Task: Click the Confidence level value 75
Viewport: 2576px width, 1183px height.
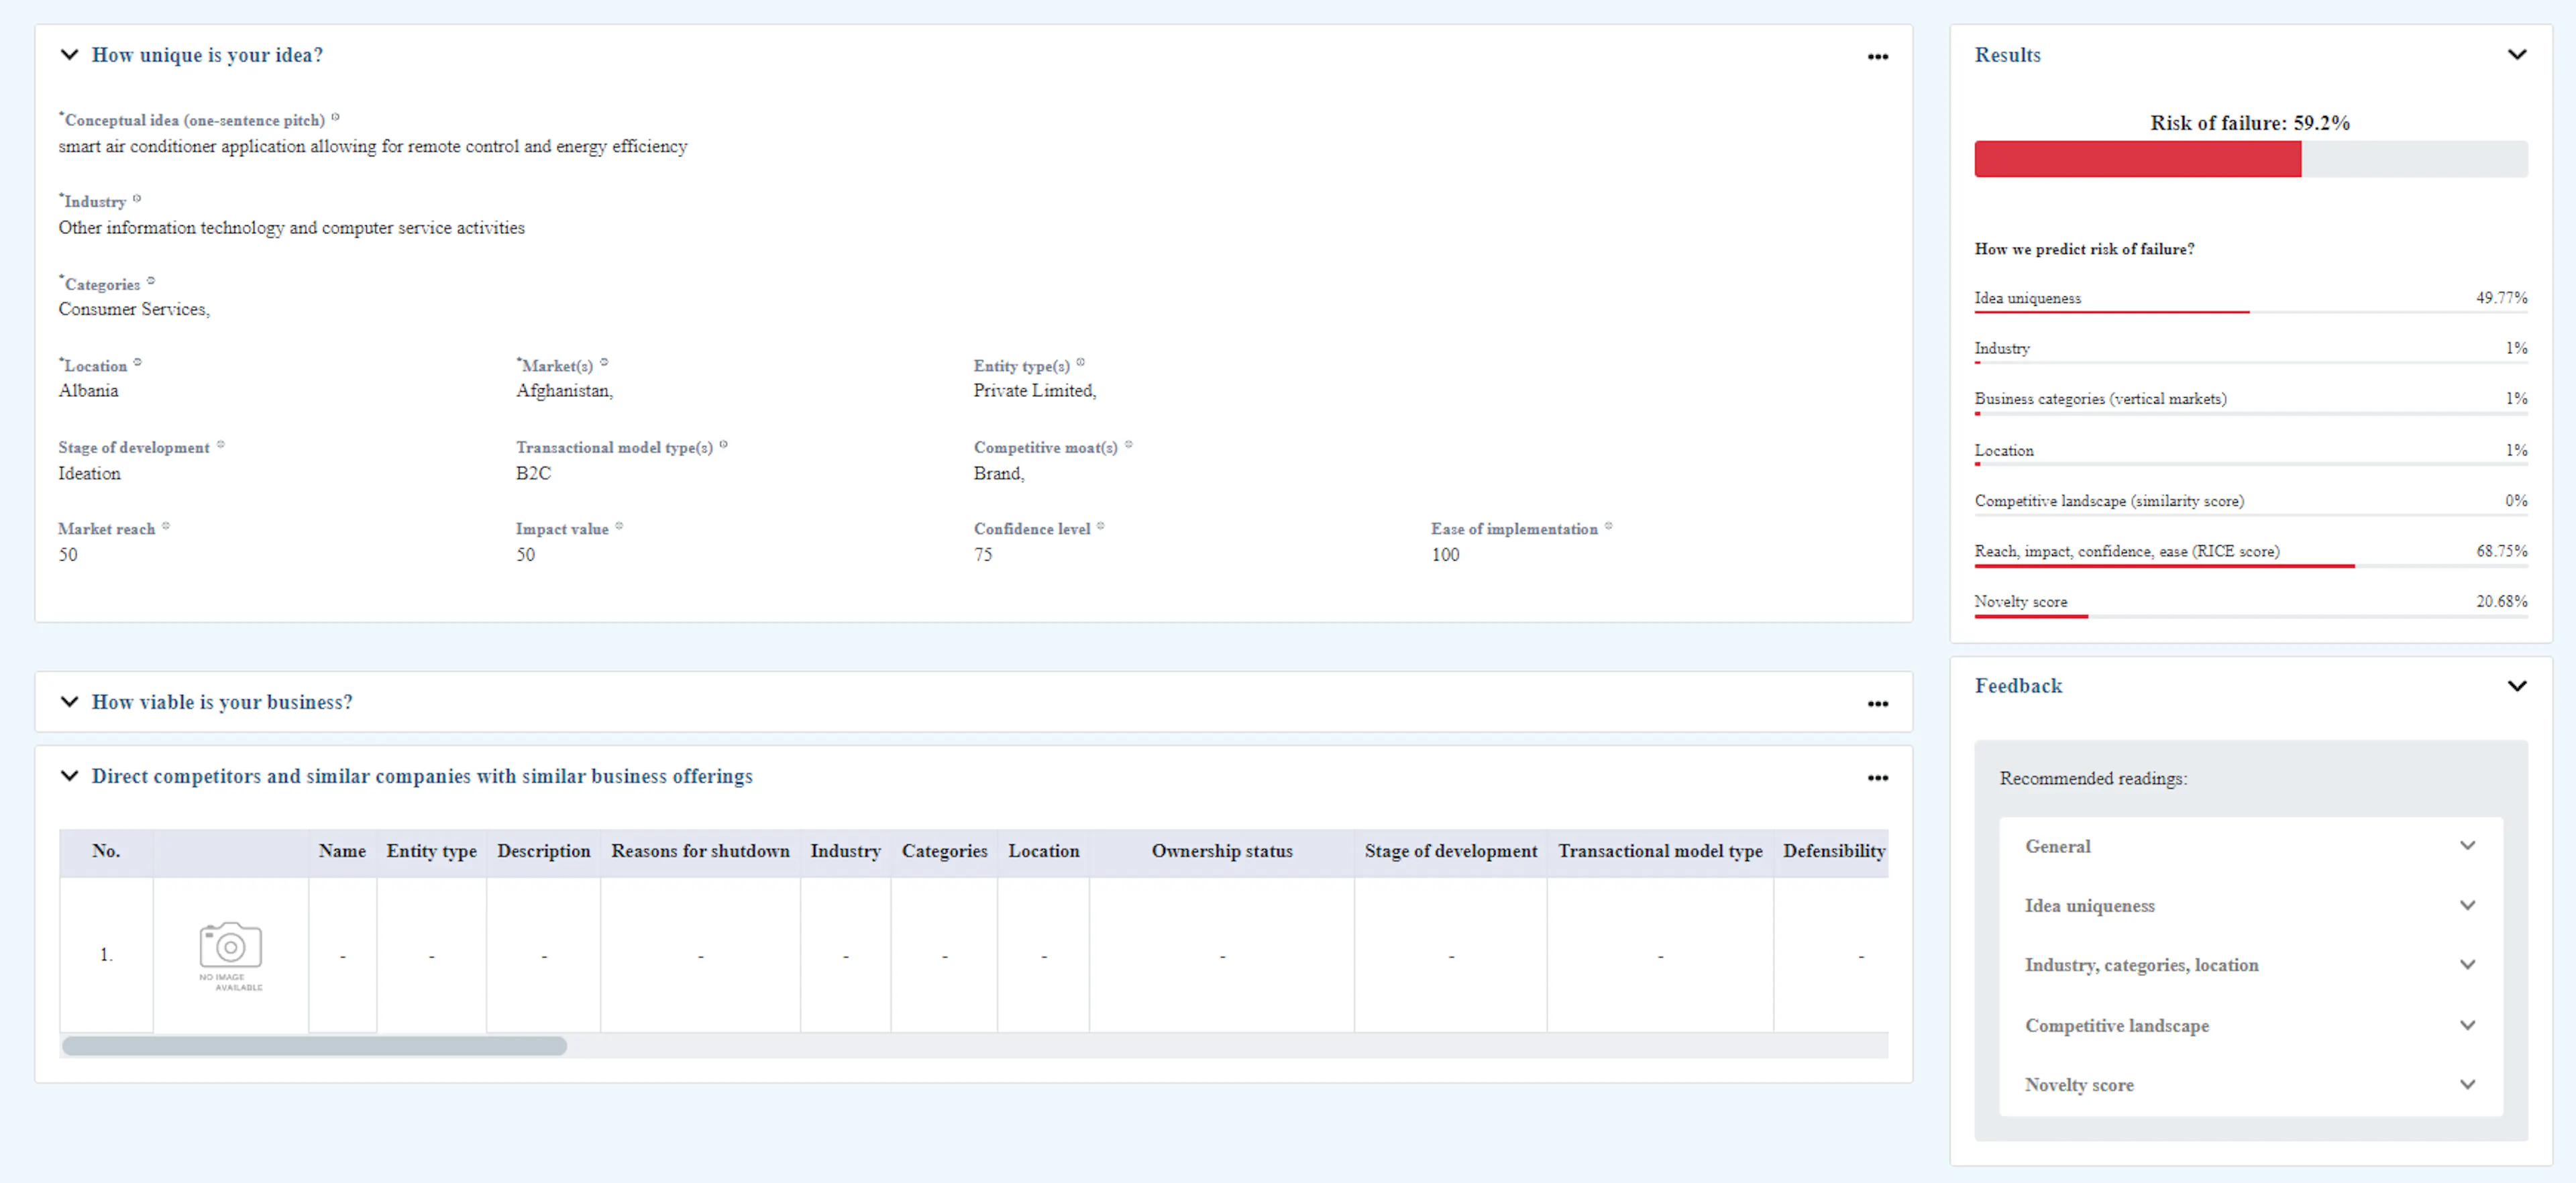Action: pos(983,554)
